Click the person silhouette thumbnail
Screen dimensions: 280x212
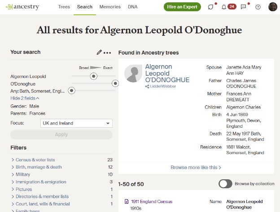133,74
